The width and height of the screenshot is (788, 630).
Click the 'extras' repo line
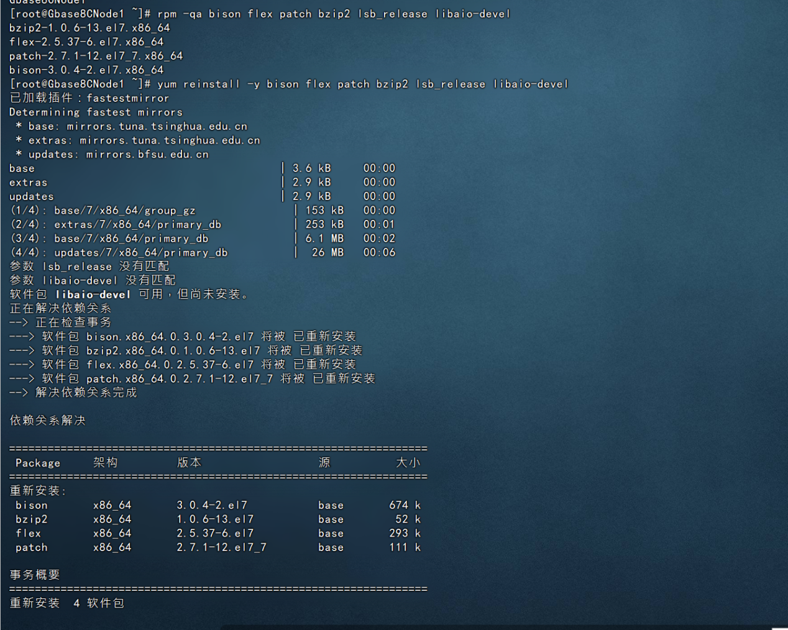[203, 183]
